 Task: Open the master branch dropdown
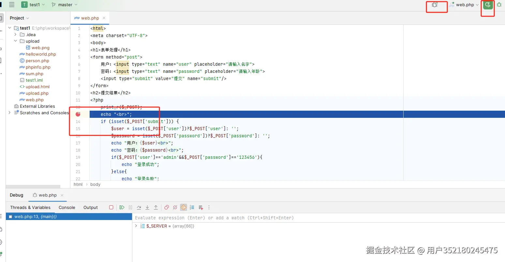pyautogui.click(x=65, y=5)
